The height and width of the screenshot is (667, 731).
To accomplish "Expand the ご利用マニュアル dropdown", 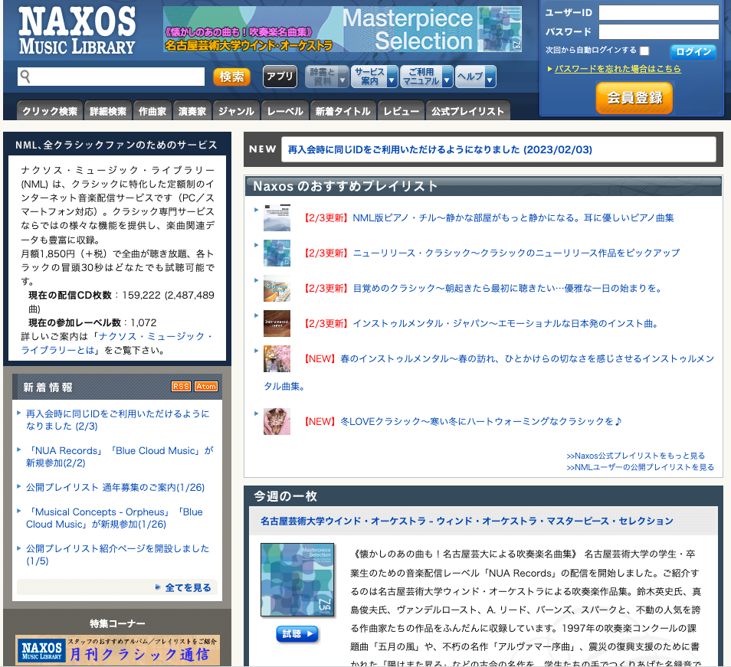I will [427, 77].
